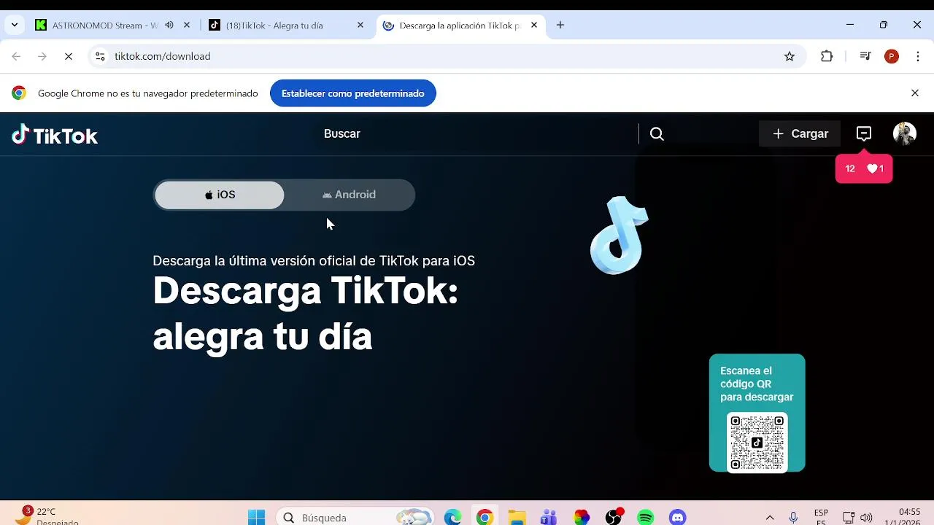Open Microsoft Teams from the taskbar
This screenshot has width=934, height=525.
click(549, 517)
